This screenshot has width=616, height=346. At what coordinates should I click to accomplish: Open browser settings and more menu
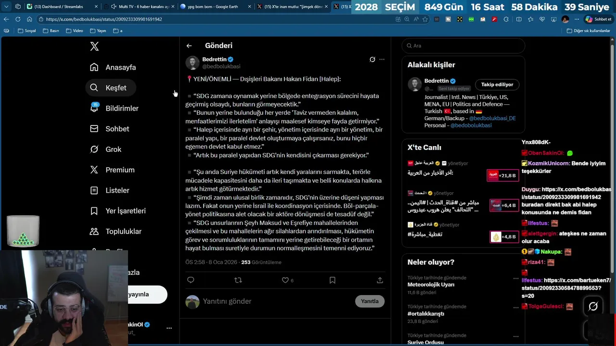click(x=577, y=19)
